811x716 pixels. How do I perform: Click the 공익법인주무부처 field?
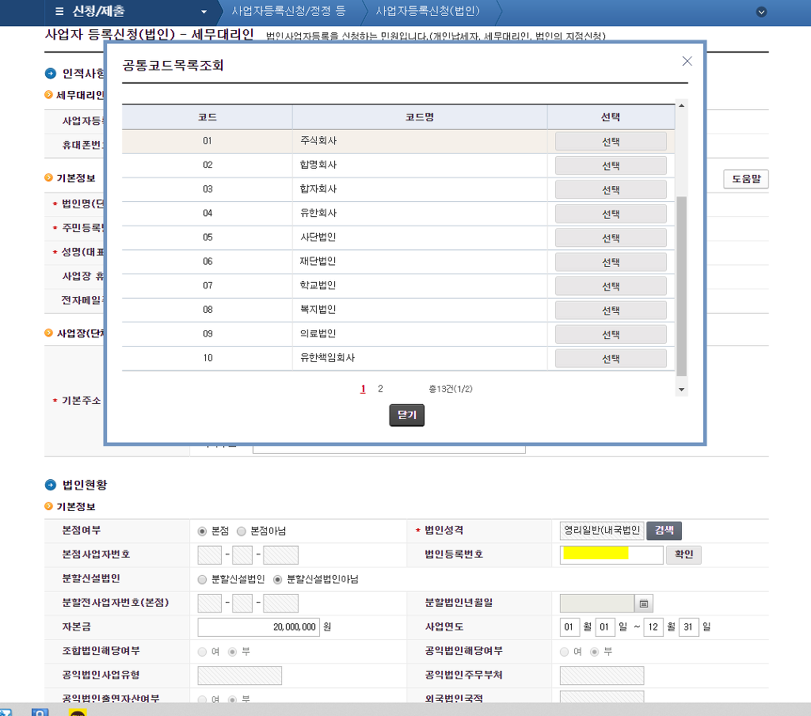coord(602,676)
